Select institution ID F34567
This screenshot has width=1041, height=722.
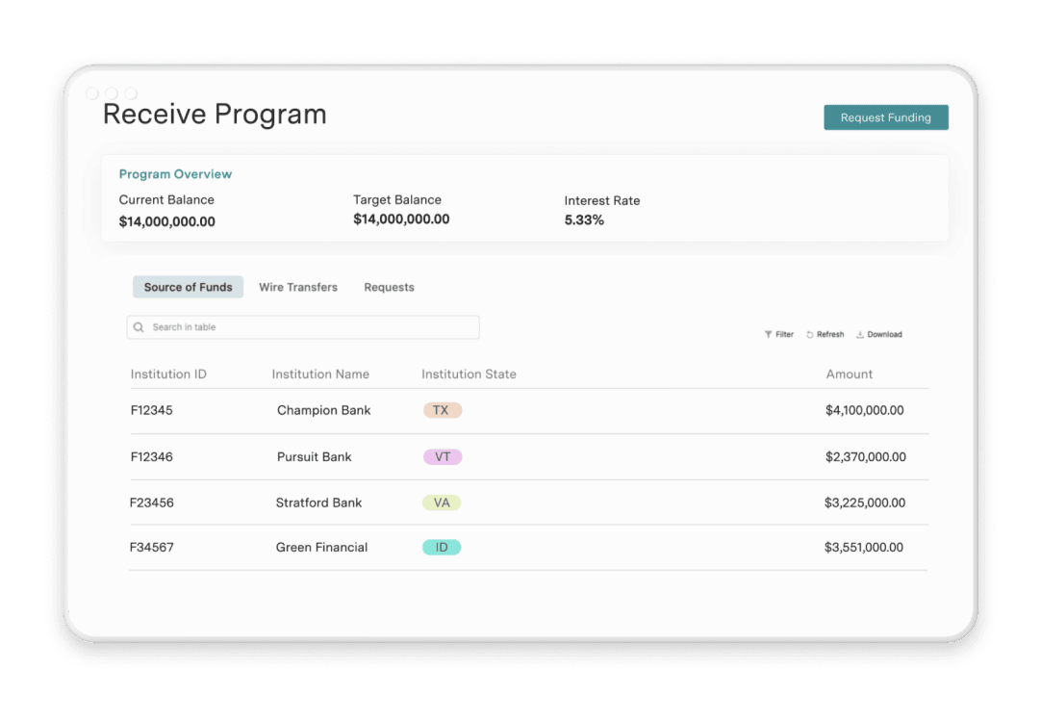151,548
